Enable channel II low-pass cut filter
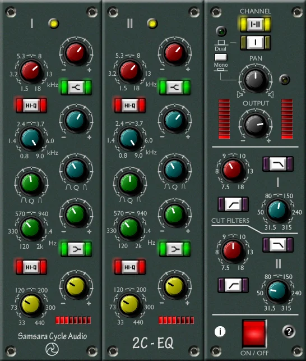Screen dimensions: 306x361 coord(278,245)
